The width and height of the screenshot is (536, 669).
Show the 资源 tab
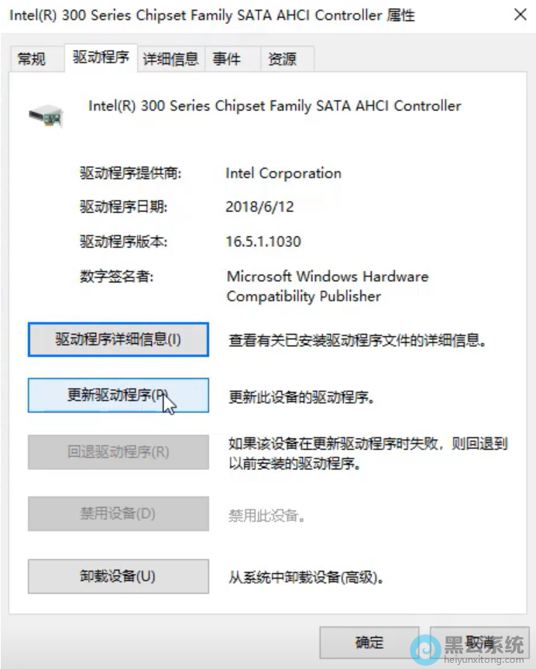pos(281,59)
